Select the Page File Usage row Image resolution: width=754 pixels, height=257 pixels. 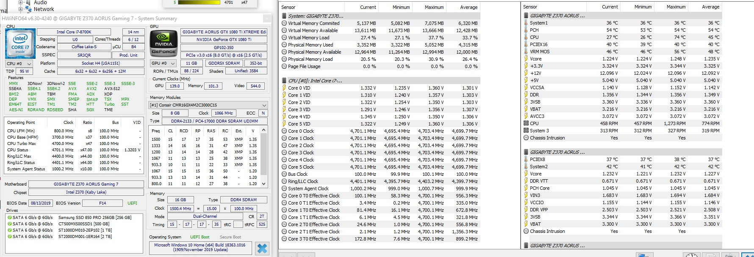(380, 66)
